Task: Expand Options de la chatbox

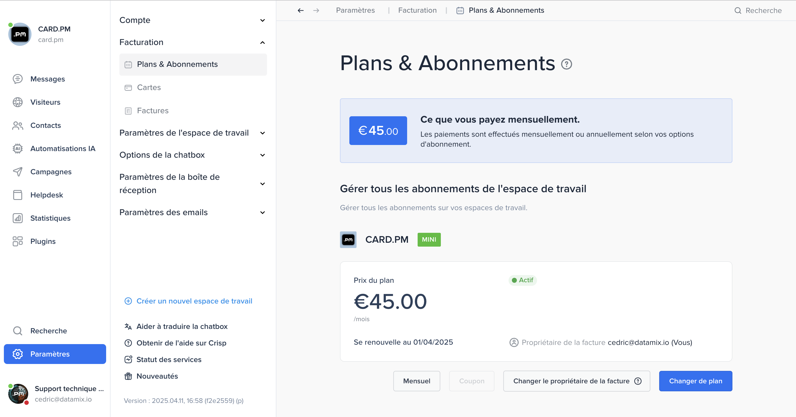Action: (193, 155)
